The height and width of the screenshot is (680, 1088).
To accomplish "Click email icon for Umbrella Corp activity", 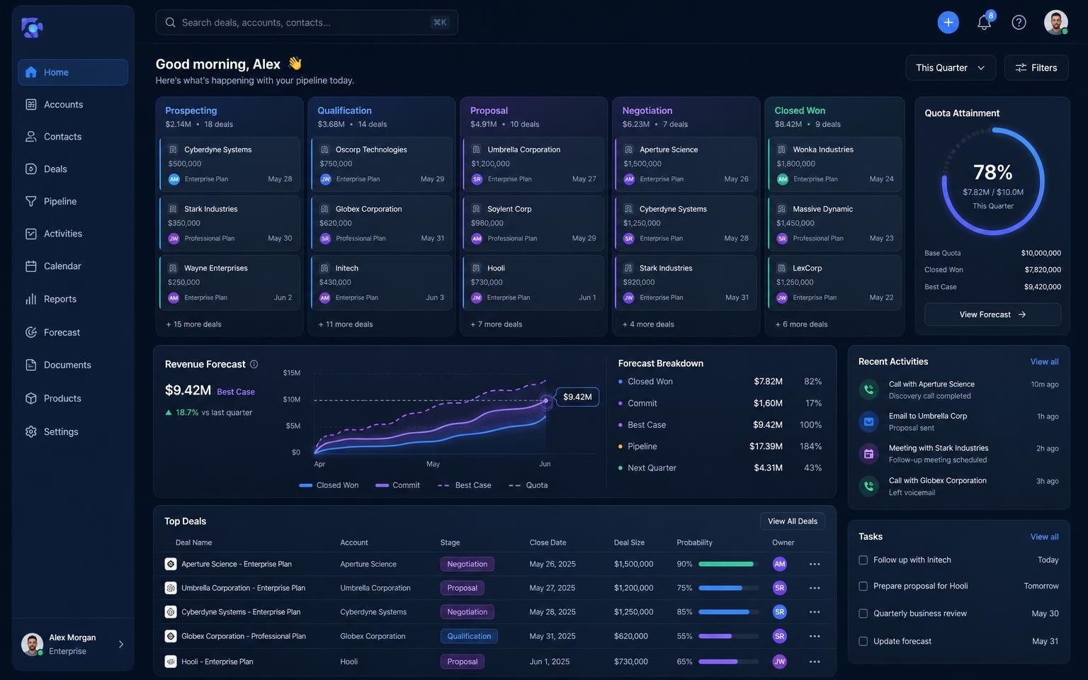I will point(868,421).
